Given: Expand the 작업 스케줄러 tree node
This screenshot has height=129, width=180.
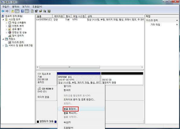Looking at the screenshot, I should (7, 23).
